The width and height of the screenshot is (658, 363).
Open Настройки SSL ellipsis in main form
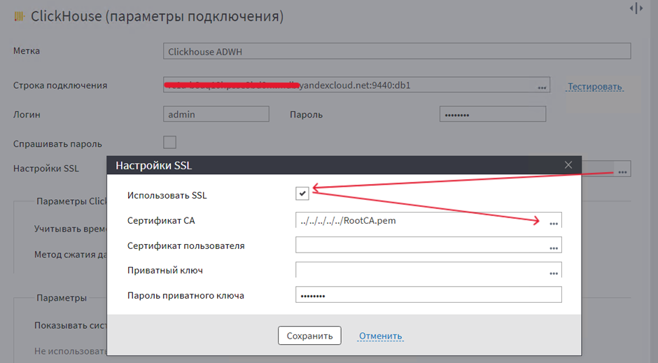click(x=622, y=172)
